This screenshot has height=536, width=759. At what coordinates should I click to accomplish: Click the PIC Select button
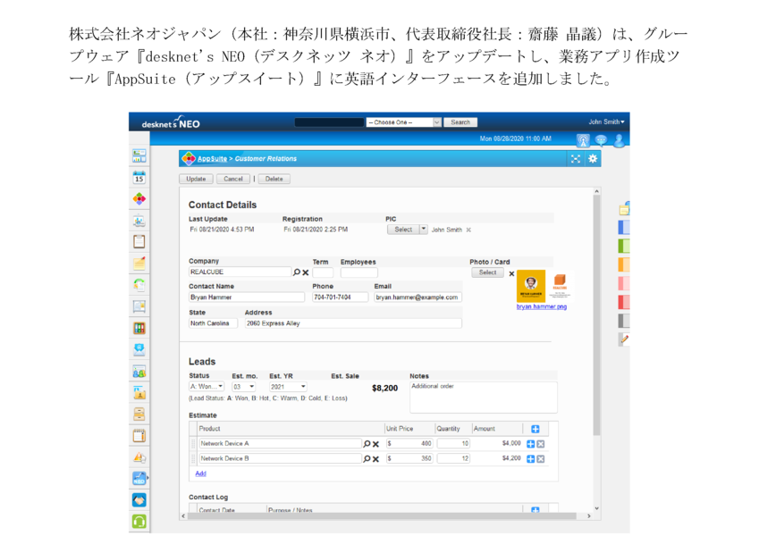pos(403,230)
